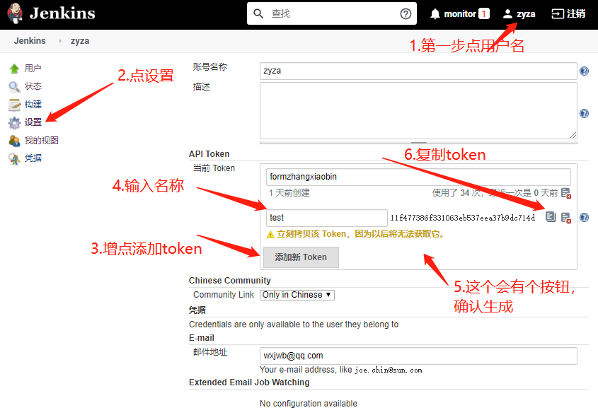The width and height of the screenshot is (598, 415).
Task: Open help for 账号名称 field
Action: [584, 71]
